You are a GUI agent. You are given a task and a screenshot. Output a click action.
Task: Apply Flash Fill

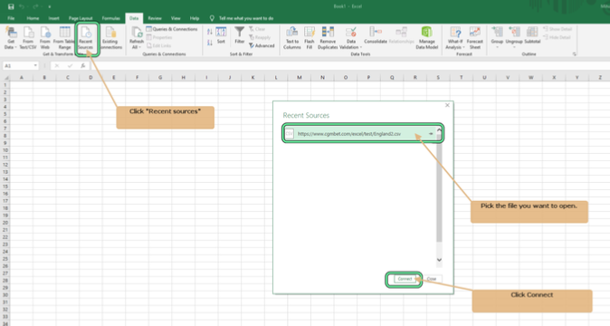coord(310,38)
